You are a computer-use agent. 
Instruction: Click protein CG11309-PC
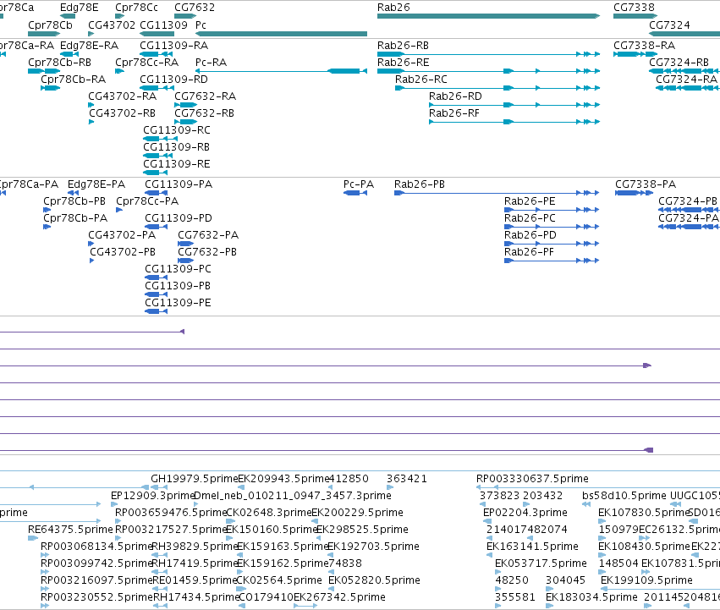pos(179,269)
